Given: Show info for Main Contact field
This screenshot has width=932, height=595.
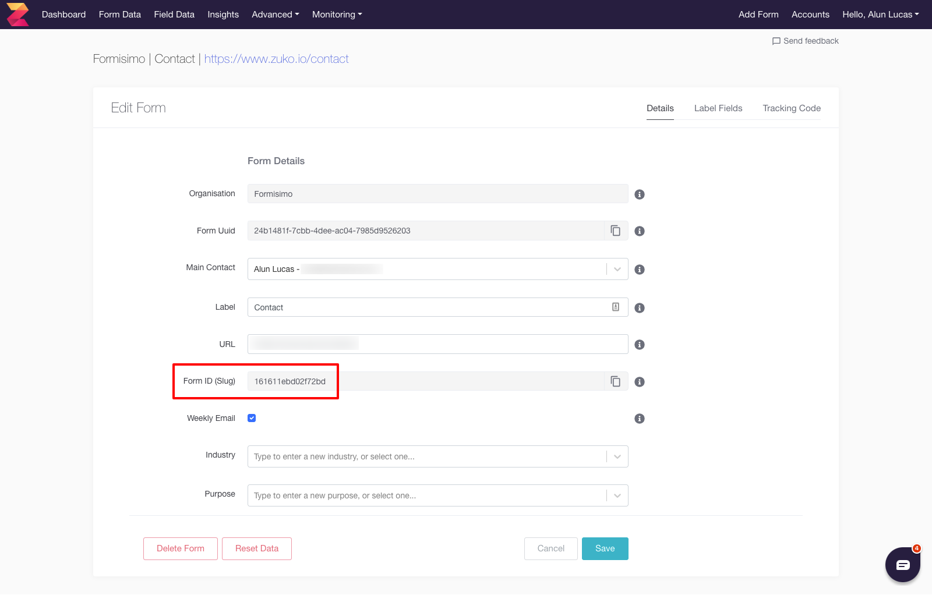Looking at the screenshot, I should pyautogui.click(x=640, y=270).
